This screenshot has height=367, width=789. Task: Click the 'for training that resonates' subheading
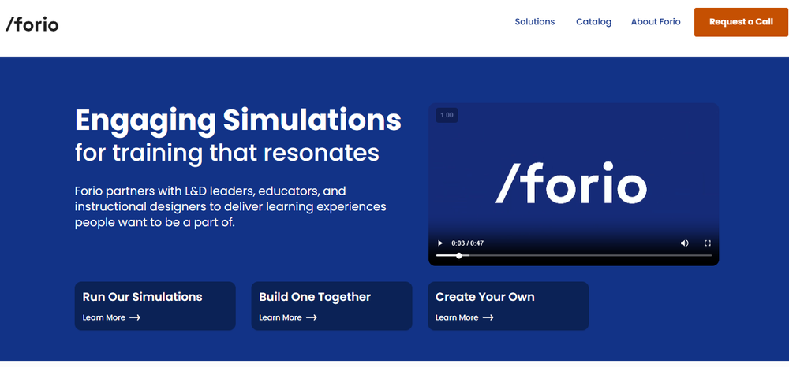tap(227, 153)
